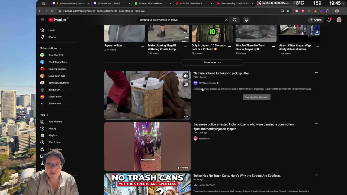Play the police arrest Shorts thumbnail
Screen dimensions: 347x195
147,146
